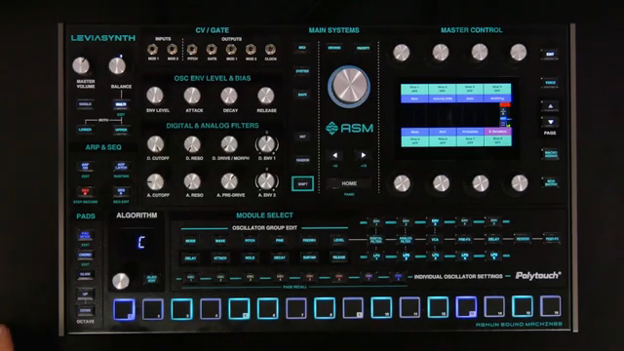Screen dimensions: 624x351
Task: Click the Clock output jack
Action: pyautogui.click(x=271, y=50)
